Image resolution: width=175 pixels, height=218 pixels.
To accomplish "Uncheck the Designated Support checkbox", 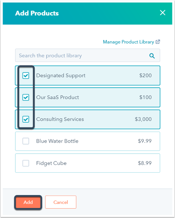I will tap(26, 75).
